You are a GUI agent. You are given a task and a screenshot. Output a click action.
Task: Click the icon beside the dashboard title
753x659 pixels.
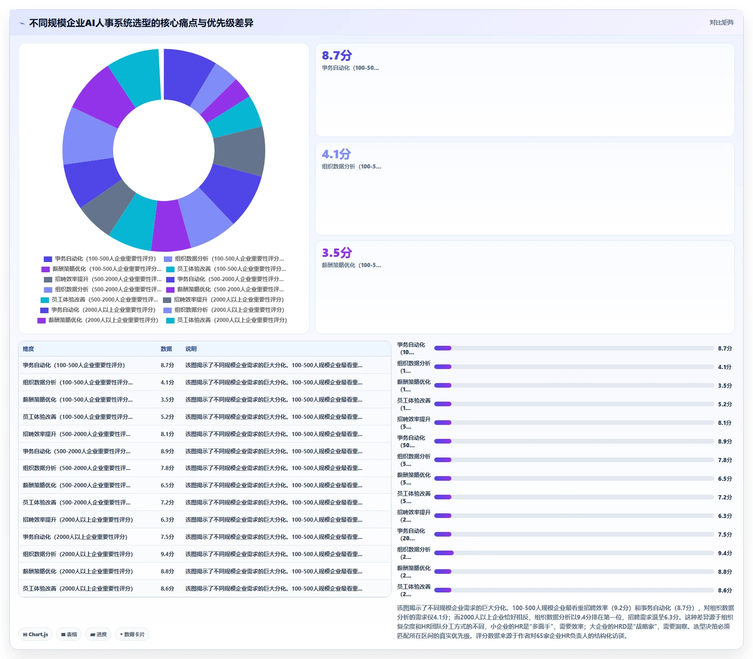pyautogui.click(x=22, y=23)
